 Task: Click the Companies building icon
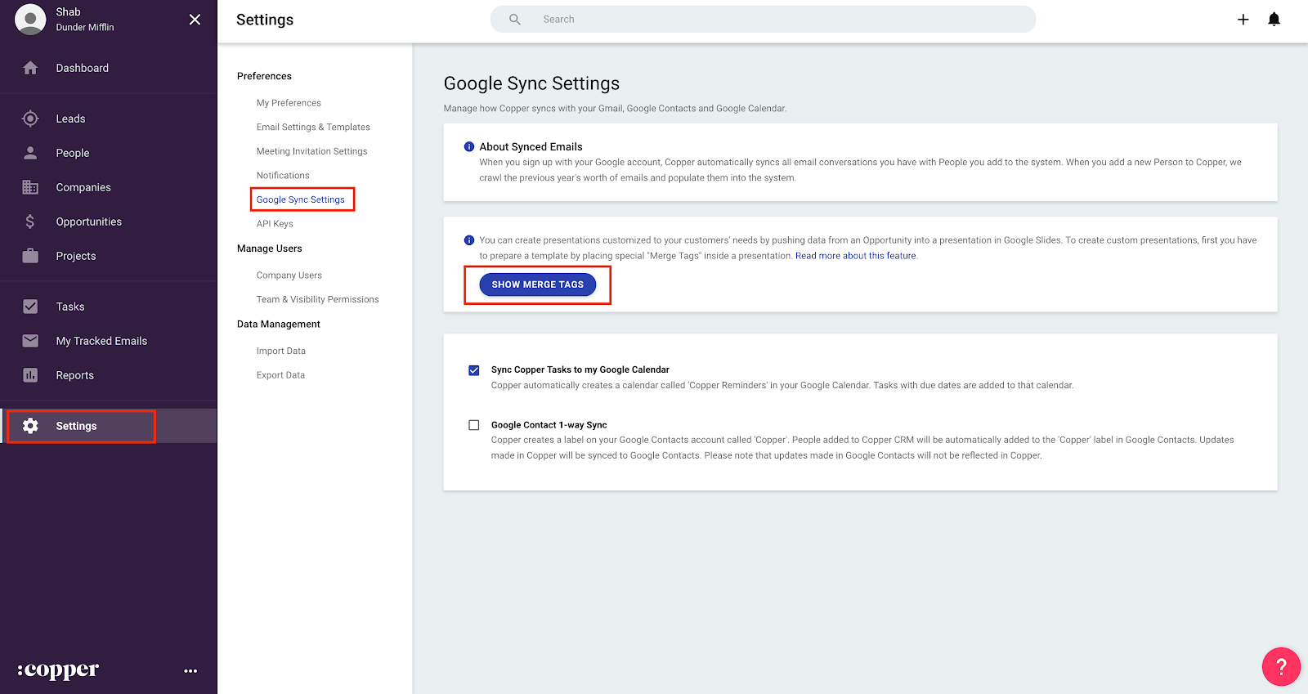(30, 187)
